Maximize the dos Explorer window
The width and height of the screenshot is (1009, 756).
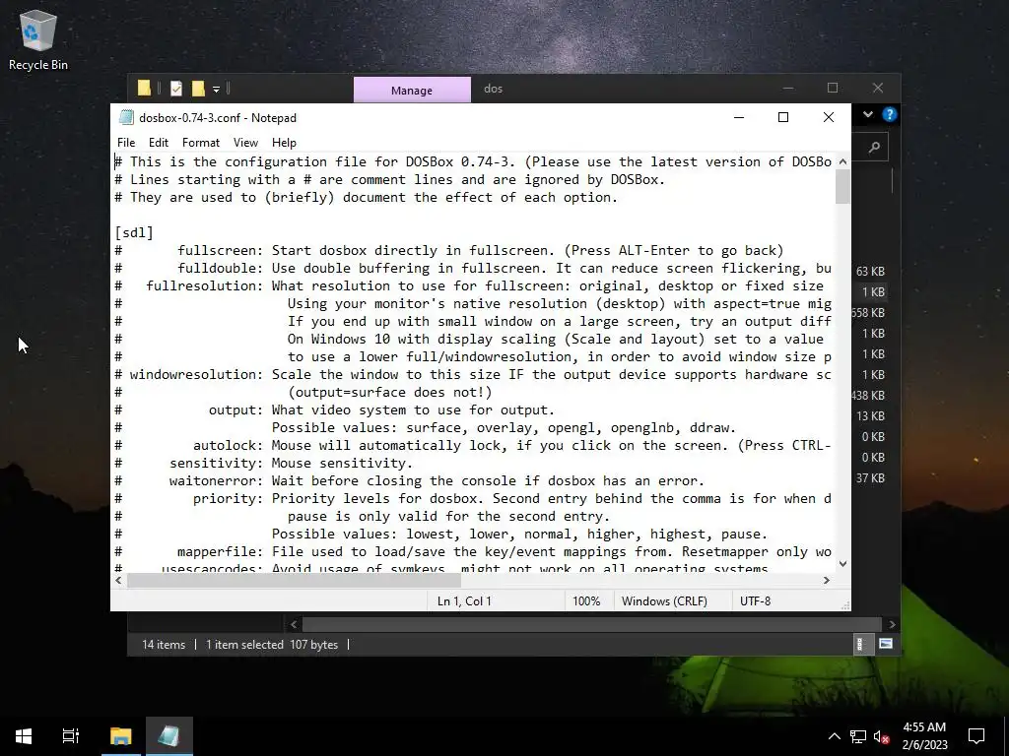pyautogui.click(x=833, y=88)
